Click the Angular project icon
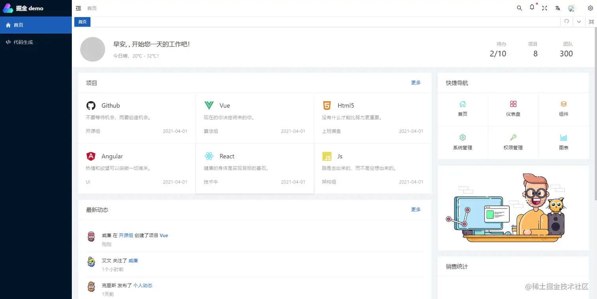The image size is (597, 299). point(91,156)
